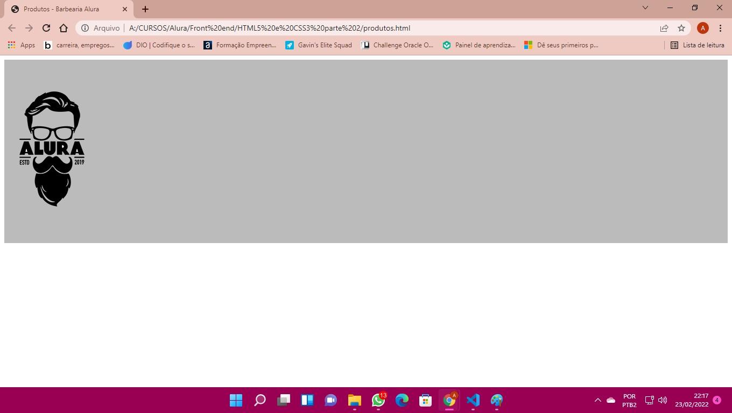732x413 pixels.
Task: Launch Microsoft Edge from taskbar
Action: click(402, 400)
